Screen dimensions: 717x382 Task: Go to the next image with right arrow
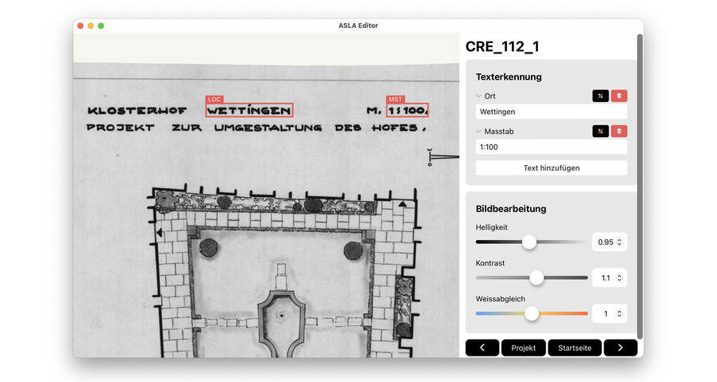click(620, 348)
